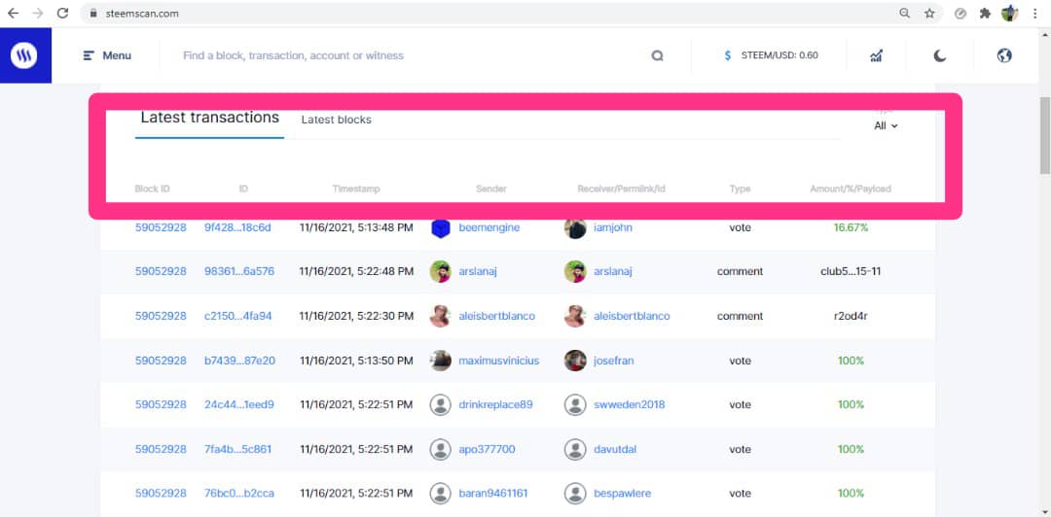Viewport: 1051px width, 517px height.
Task: Click sender aleisbertblanco avatar
Action: [441, 316]
